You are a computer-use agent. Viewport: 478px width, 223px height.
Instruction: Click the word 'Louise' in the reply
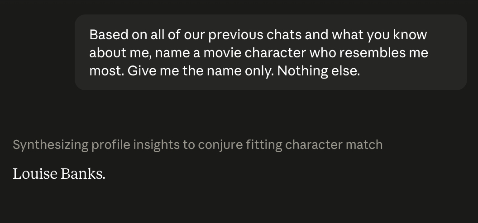pyautogui.click(x=35, y=174)
